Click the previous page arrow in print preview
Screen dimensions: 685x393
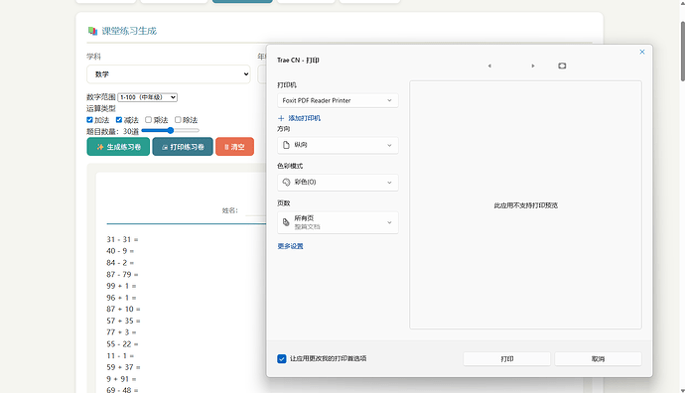489,65
